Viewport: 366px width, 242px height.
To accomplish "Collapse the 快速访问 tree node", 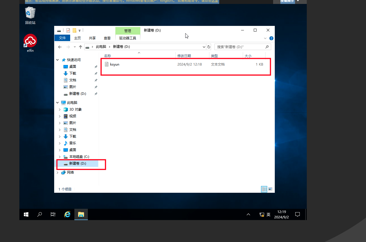I will pyautogui.click(x=58, y=60).
